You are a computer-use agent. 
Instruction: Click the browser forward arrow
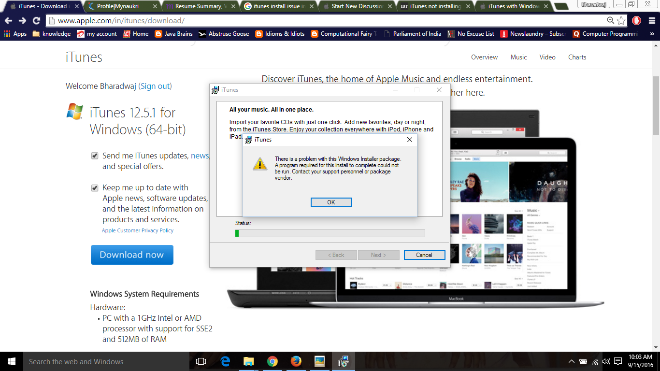coord(22,21)
